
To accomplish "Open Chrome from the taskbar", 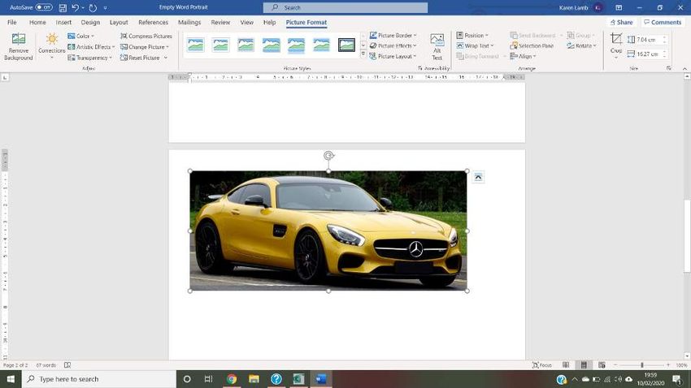I will [232, 379].
